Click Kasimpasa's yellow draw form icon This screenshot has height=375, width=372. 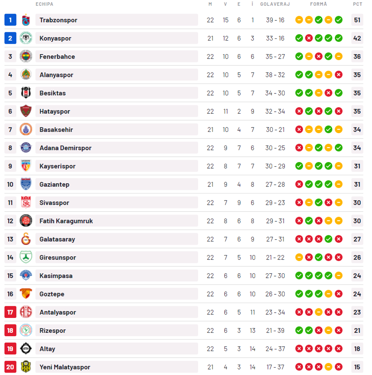[338, 275]
